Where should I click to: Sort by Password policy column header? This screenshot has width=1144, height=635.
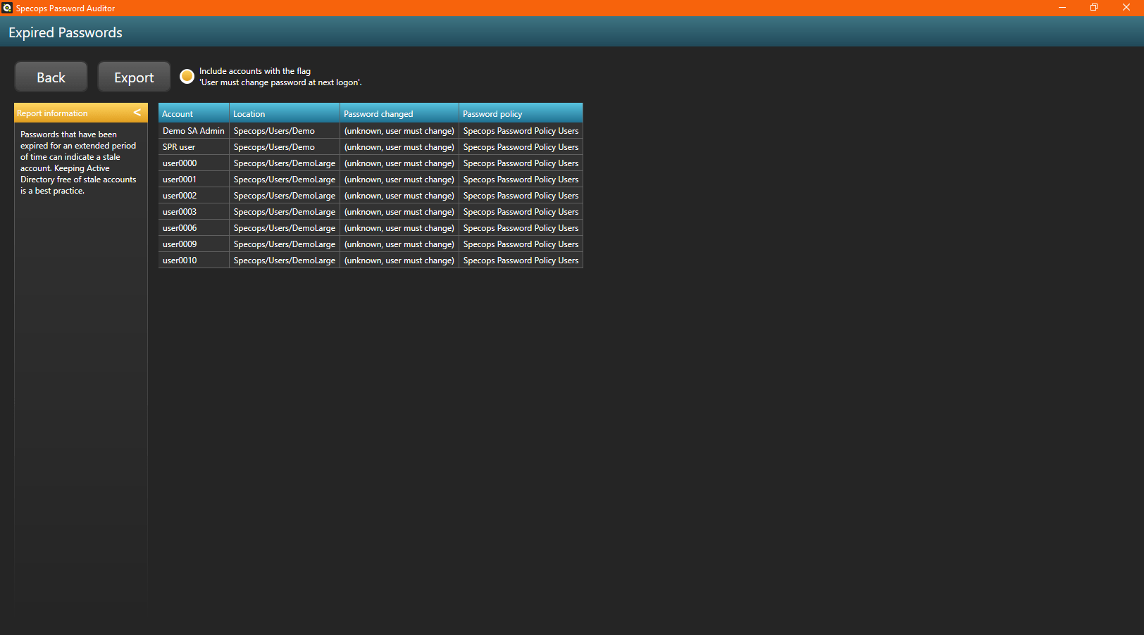coord(520,113)
